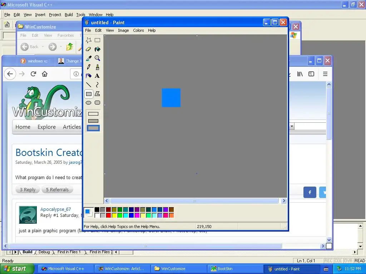Pick the bright red color swatch
This screenshot has width=366, height=274.
[x=109, y=215]
